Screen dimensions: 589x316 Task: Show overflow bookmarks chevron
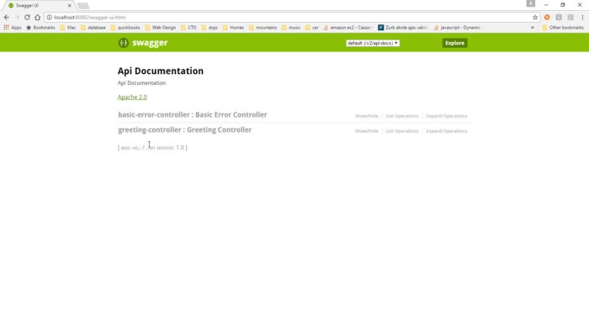(533, 28)
